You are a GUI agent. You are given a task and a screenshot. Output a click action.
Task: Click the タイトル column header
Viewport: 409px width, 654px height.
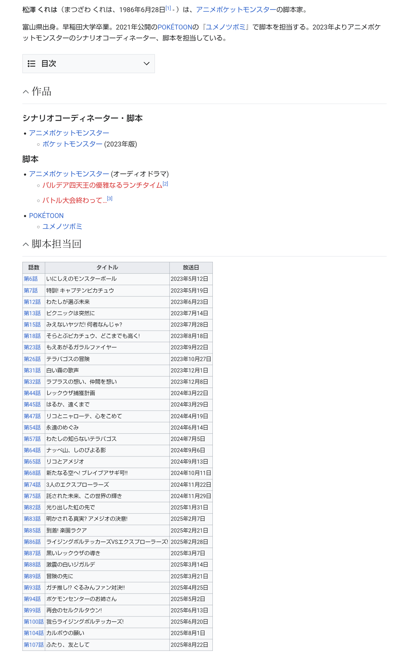click(x=107, y=268)
